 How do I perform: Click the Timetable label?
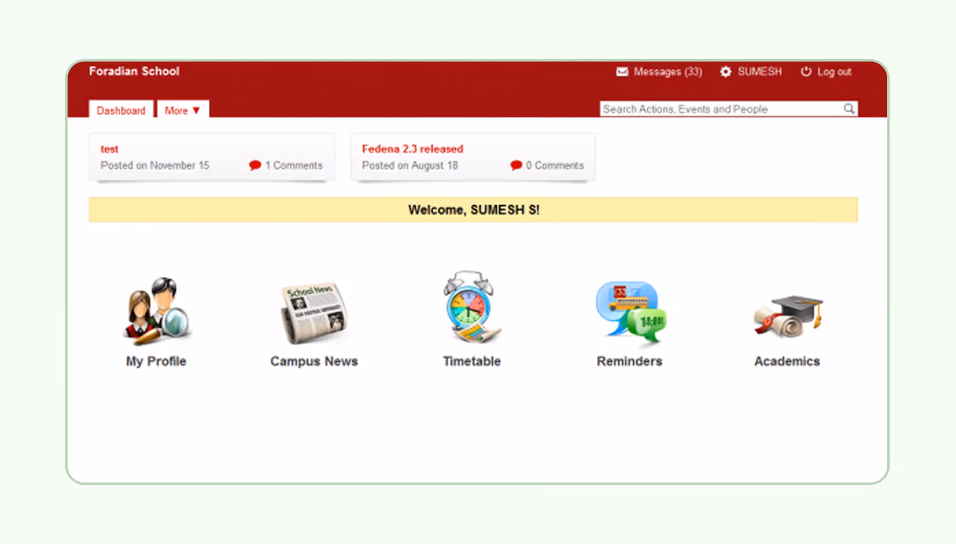click(x=472, y=361)
